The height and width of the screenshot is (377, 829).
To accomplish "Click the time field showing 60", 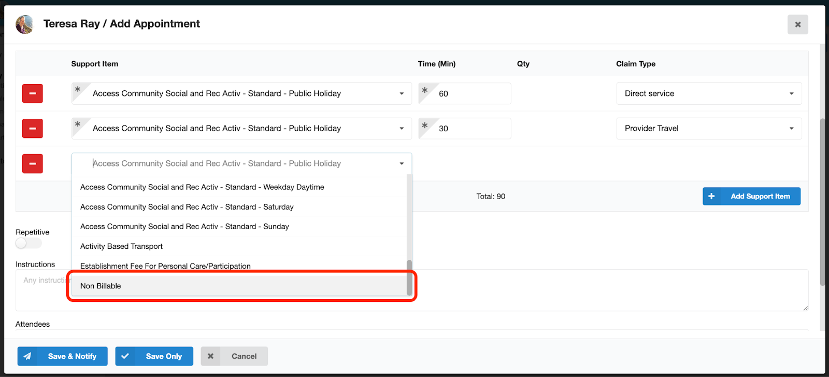I will point(471,94).
